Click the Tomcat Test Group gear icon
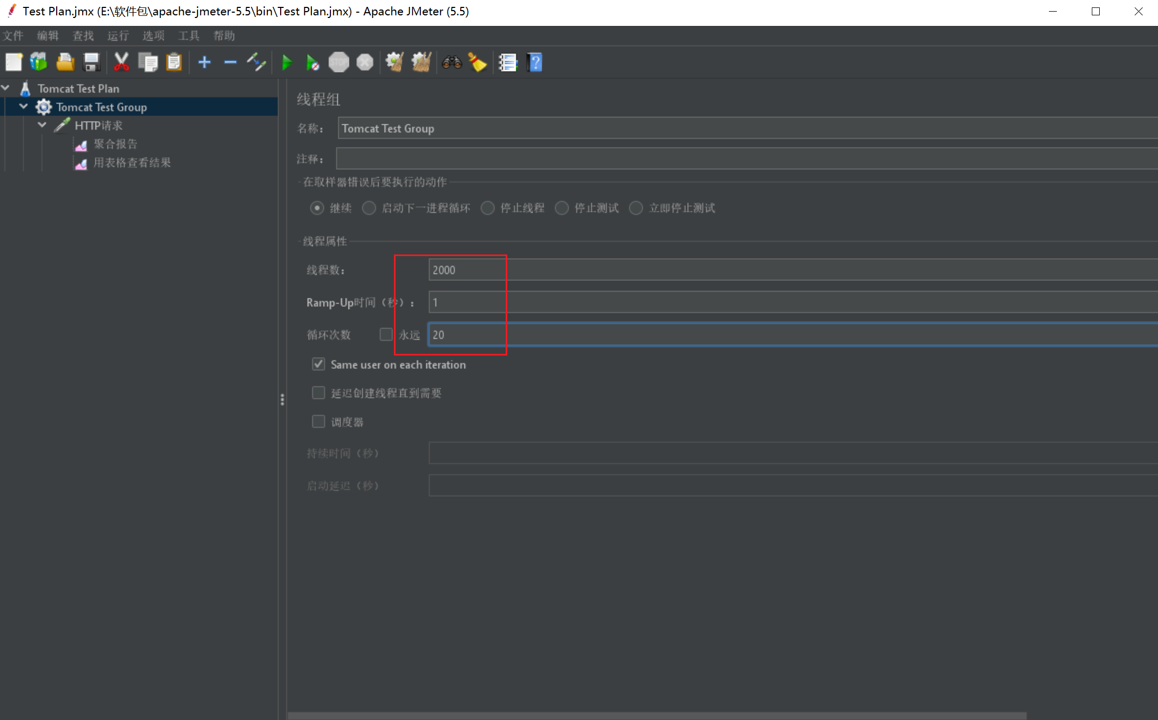 coord(43,107)
